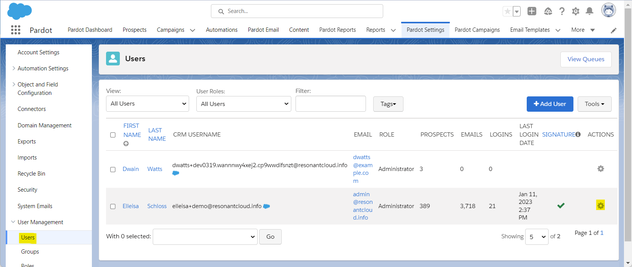Viewport: 632px width, 267px height.
Task: Switch to Pardot Reports tab
Action: tap(338, 30)
